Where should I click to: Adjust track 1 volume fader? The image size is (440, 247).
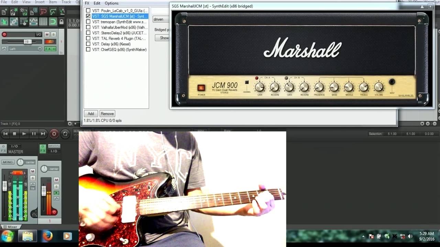28,42
